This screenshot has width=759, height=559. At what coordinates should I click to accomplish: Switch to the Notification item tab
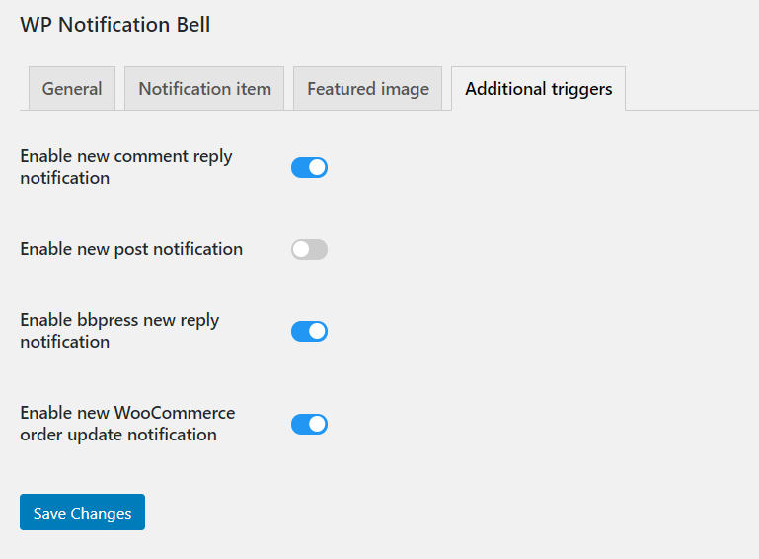[204, 89]
